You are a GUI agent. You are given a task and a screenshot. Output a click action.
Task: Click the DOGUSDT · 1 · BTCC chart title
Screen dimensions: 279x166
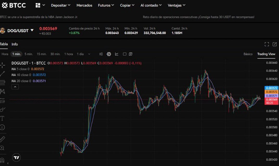pos(28,63)
